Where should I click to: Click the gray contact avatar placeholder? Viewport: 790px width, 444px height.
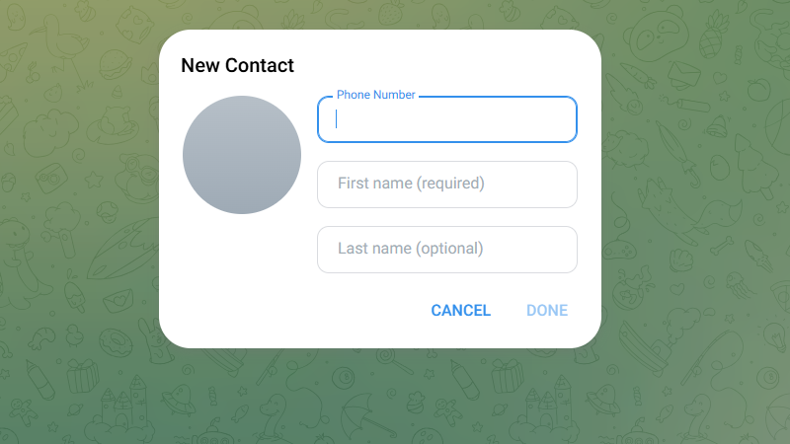click(242, 155)
